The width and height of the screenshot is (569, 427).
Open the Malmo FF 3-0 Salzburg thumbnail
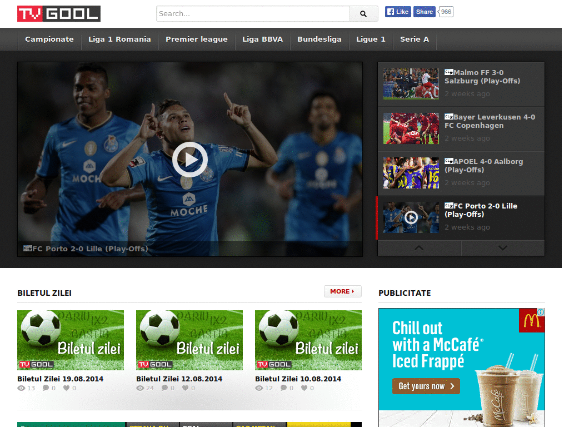click(x=411, y=84)
